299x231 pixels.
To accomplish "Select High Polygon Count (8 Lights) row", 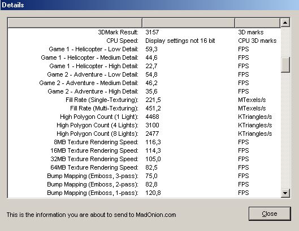I will [144, 134].
